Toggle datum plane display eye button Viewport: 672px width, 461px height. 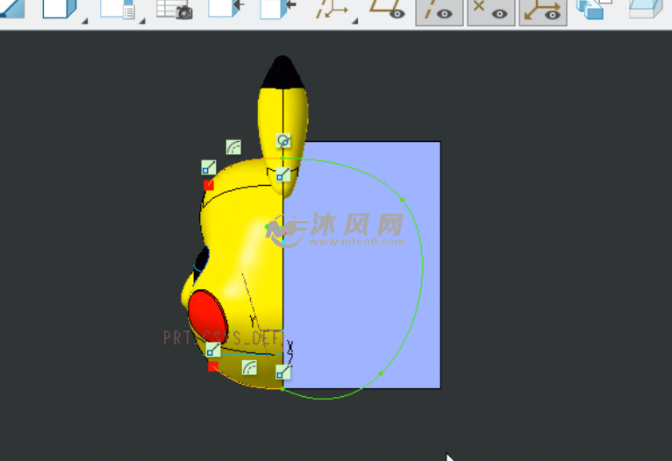pyautogui.click(x=388, y=10)
